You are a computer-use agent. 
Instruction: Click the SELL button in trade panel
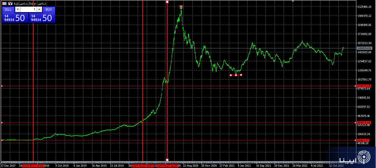pos(8,9)
